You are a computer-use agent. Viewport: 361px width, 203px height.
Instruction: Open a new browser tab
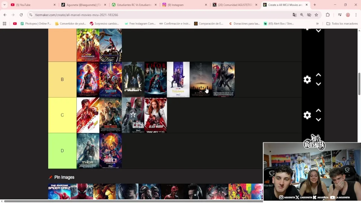[315, 5]
